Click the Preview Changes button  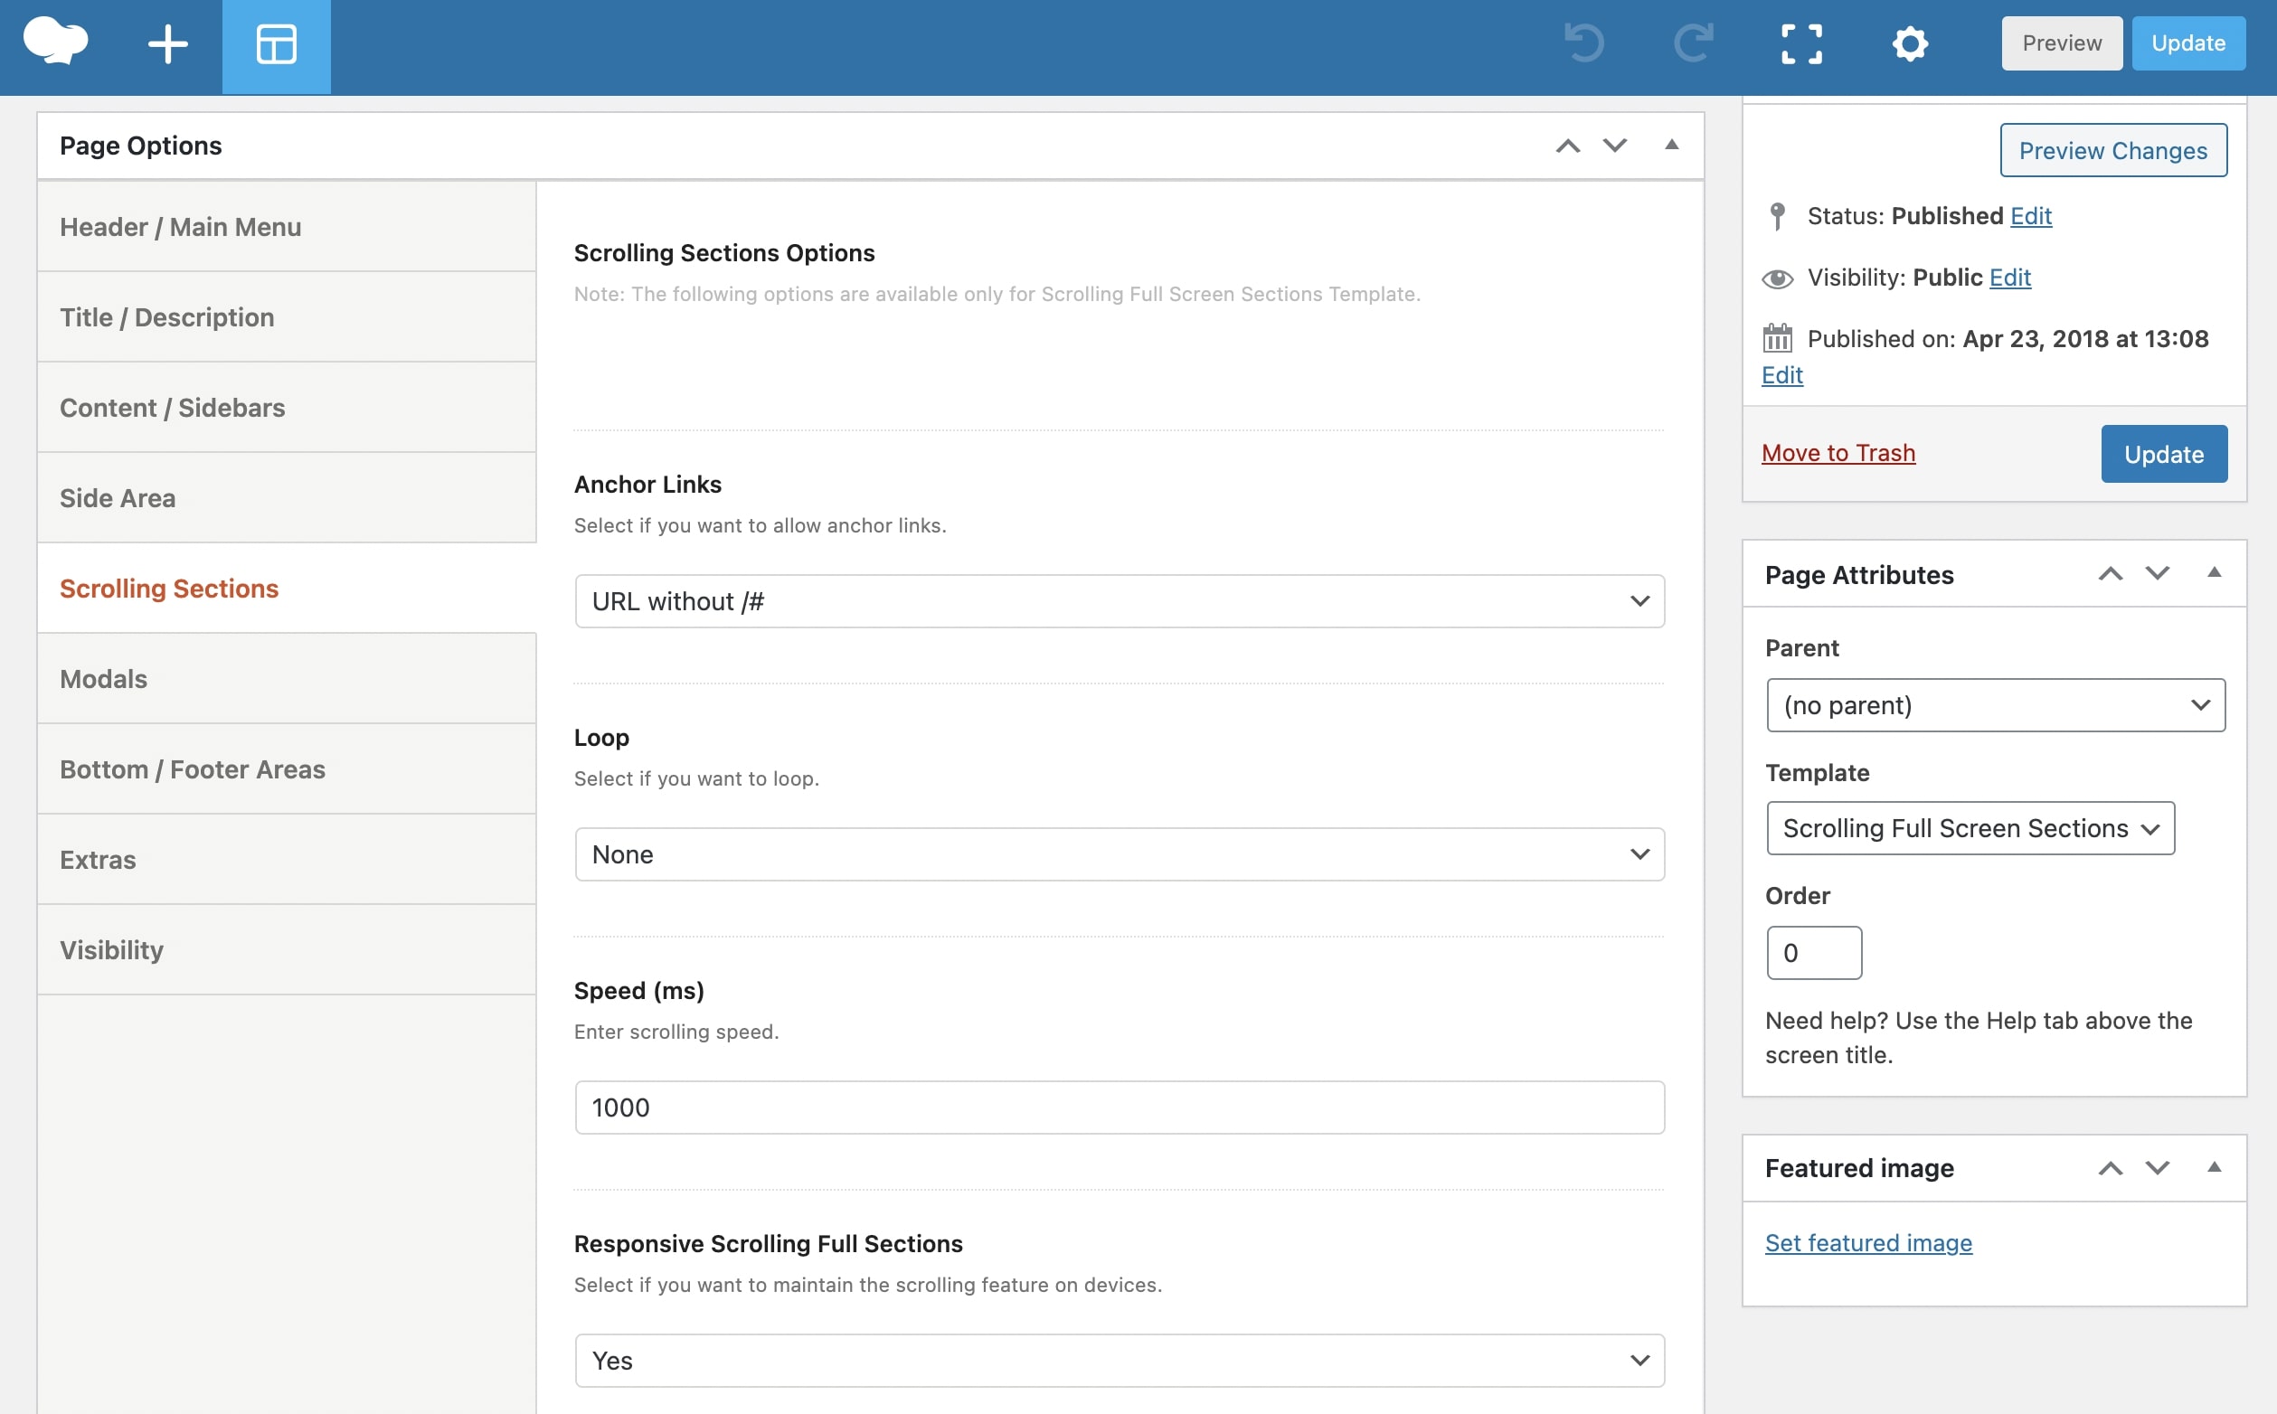2112,151
